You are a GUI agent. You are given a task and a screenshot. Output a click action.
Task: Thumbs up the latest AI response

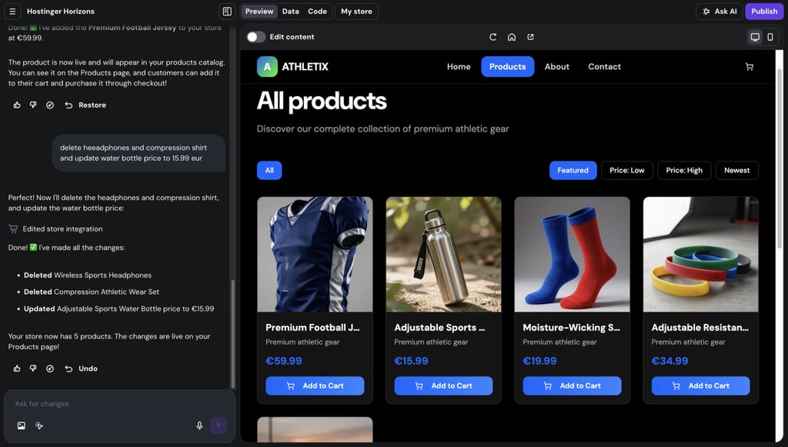click(17, 369)
